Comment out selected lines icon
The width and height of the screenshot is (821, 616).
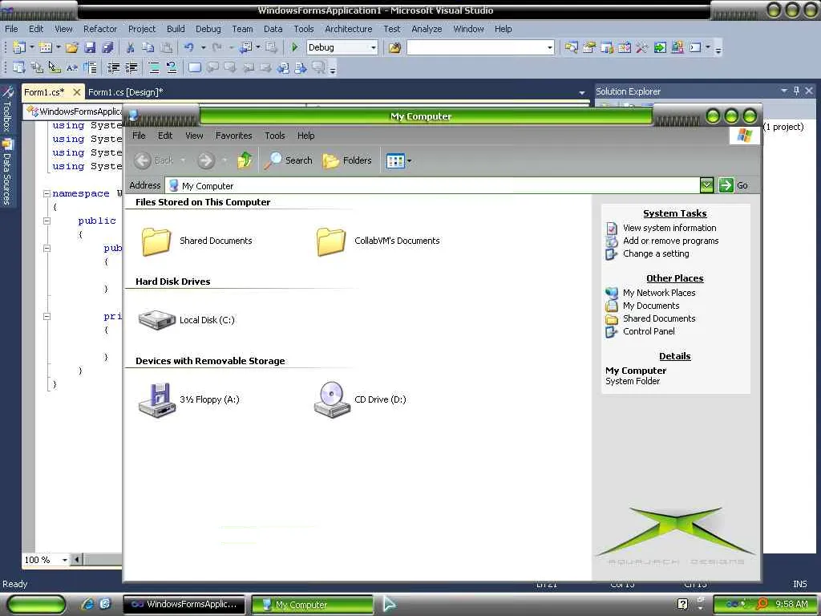tap(154, 67)
